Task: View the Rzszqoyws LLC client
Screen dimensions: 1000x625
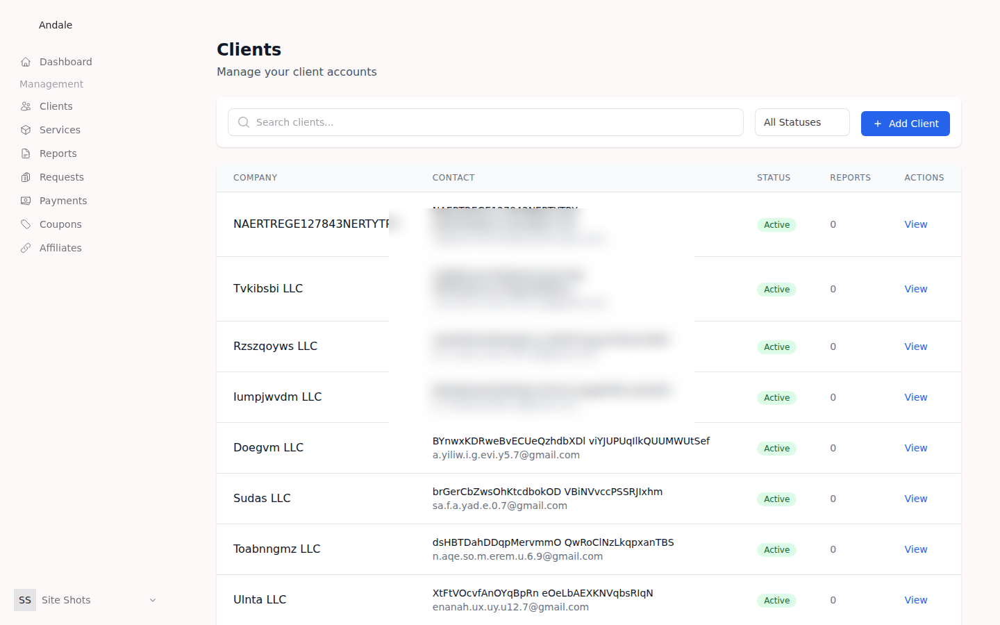Action: 915,347
